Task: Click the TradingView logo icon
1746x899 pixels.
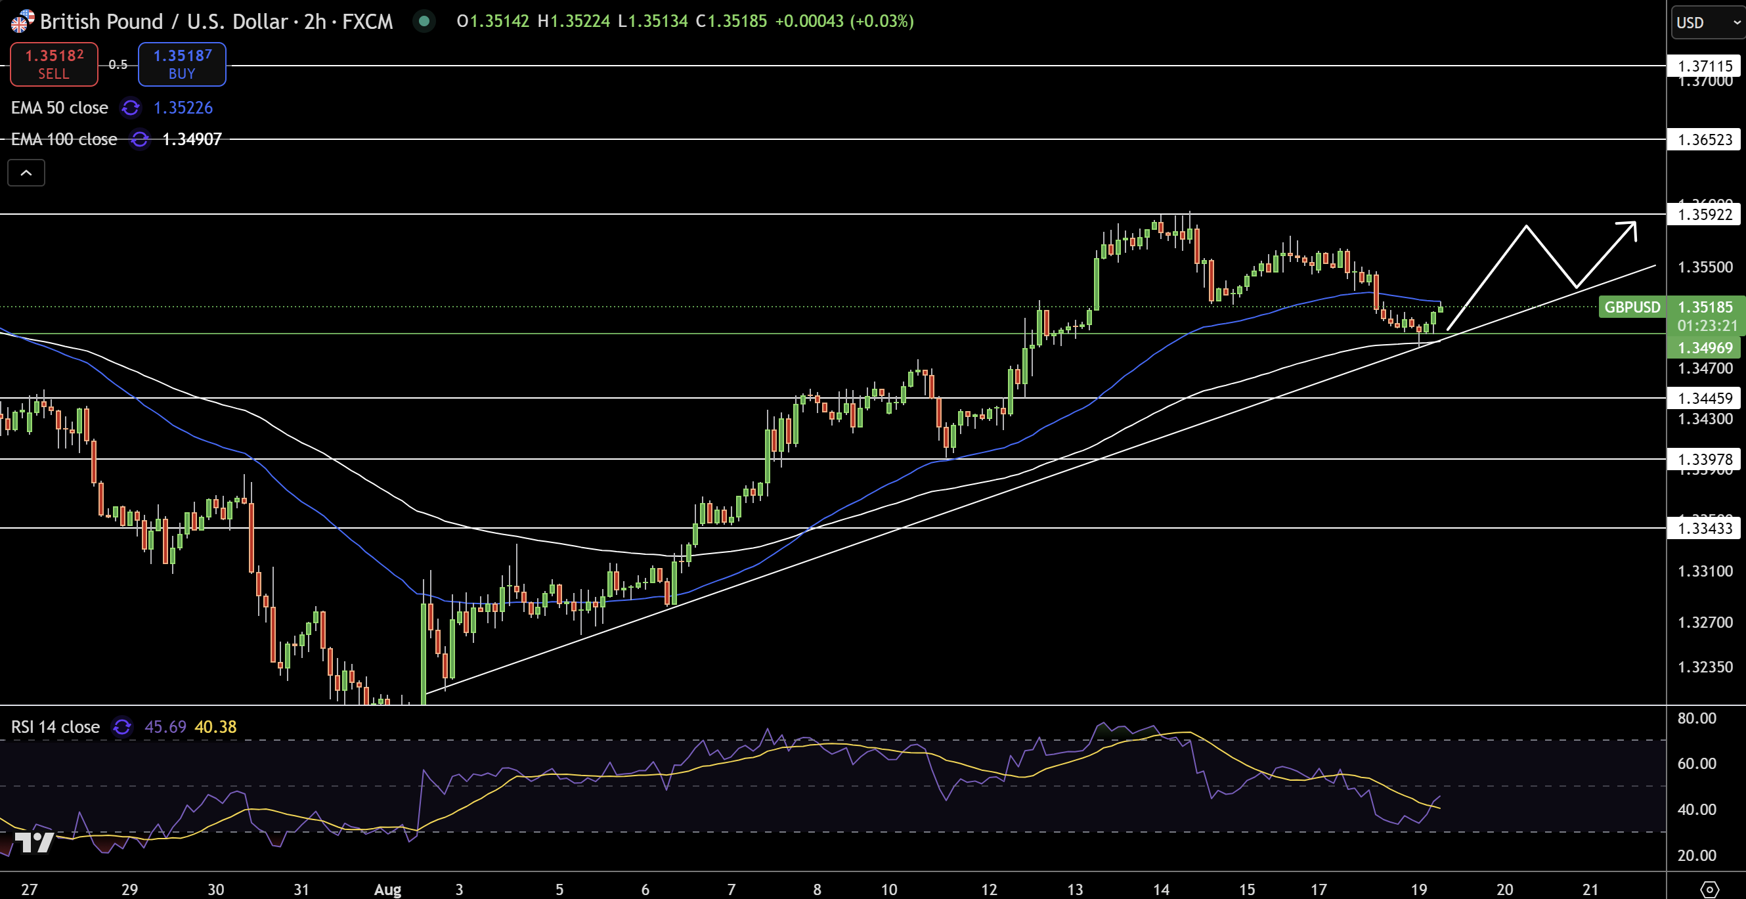Action: pos(33,842)
